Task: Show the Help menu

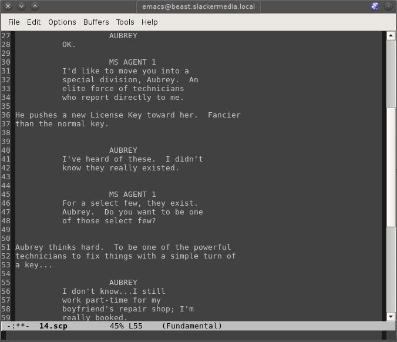Action: click(x=150, y=22)
